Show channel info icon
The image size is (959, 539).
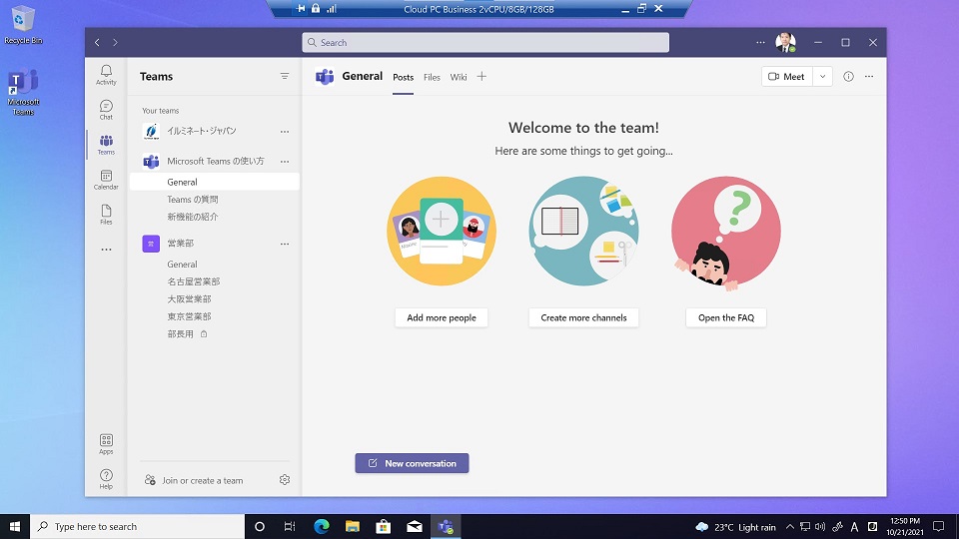pos(848,77)
